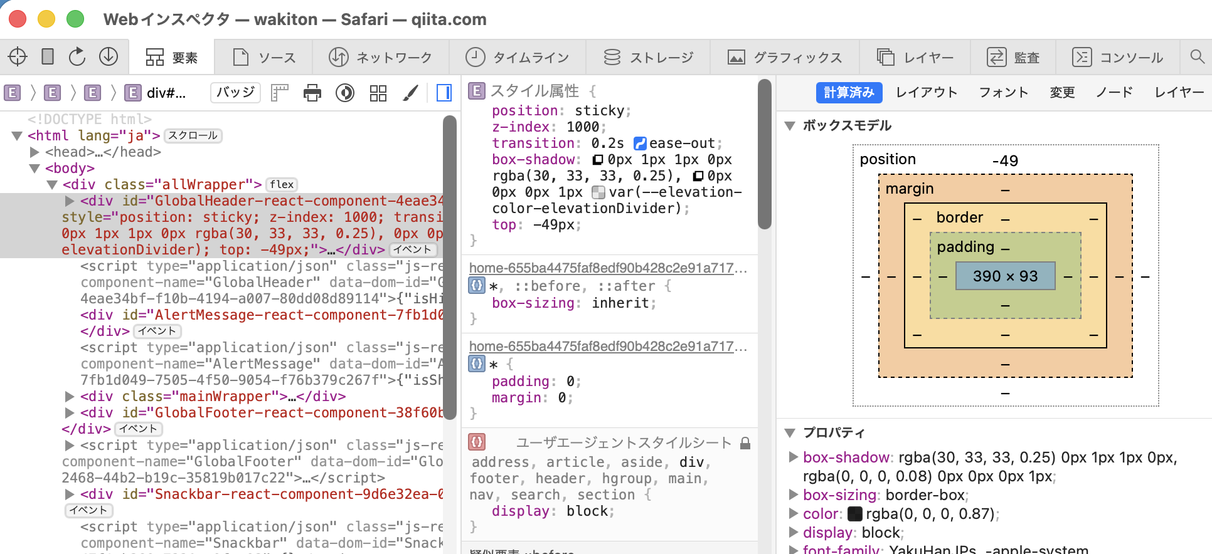Select the 計算済み sidebar tab
The width and height of the screenshot is (1212, 554).
click(x=849, y=93)
